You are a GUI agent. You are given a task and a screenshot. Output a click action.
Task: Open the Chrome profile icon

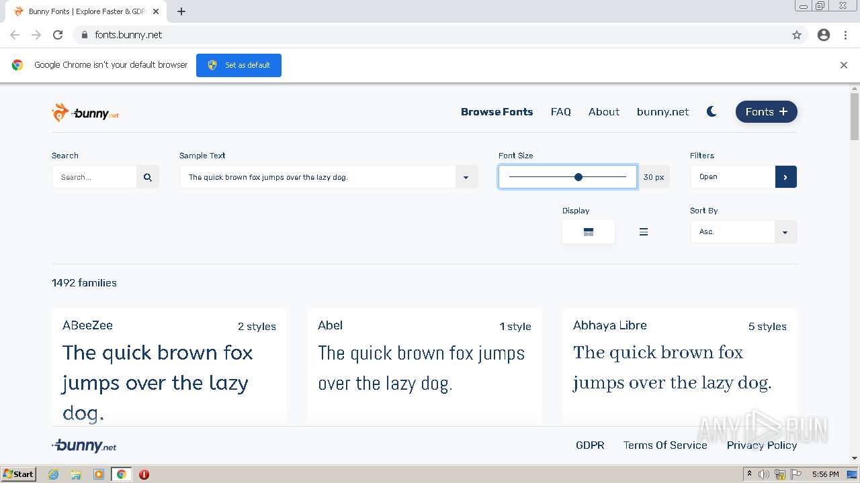824,35
